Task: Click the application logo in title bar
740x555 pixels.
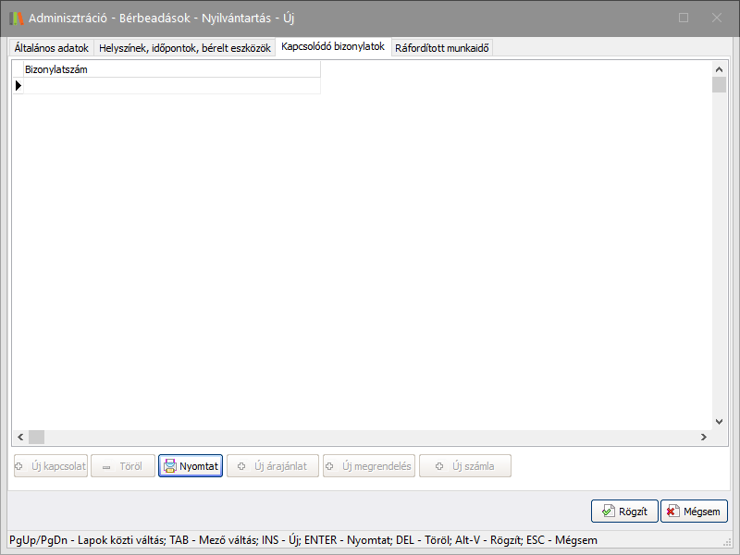Action: pyautogui.click(x=16, y=18)
